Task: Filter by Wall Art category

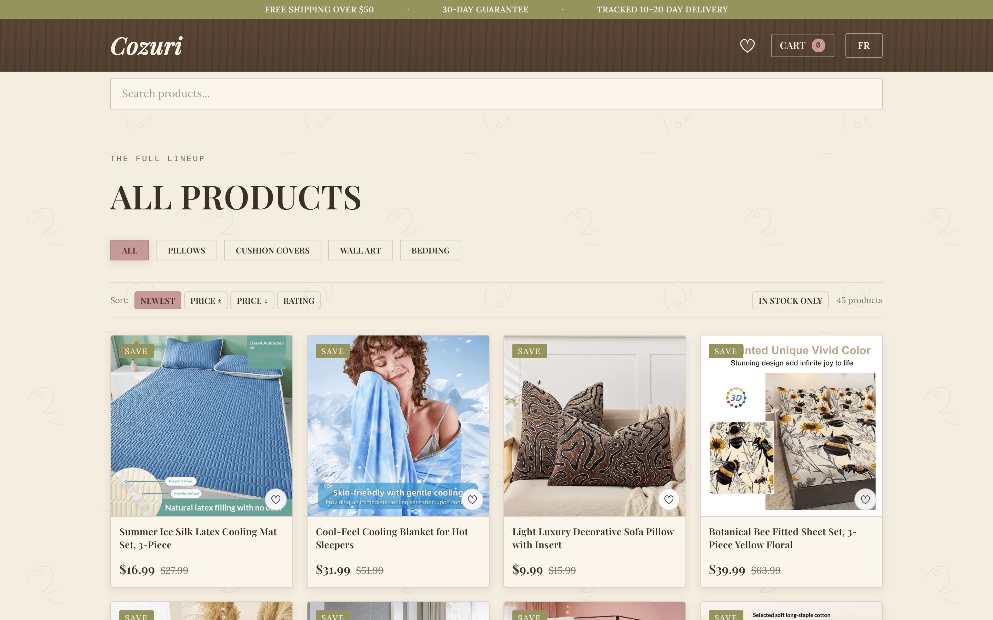Action: tap(360, 250)
